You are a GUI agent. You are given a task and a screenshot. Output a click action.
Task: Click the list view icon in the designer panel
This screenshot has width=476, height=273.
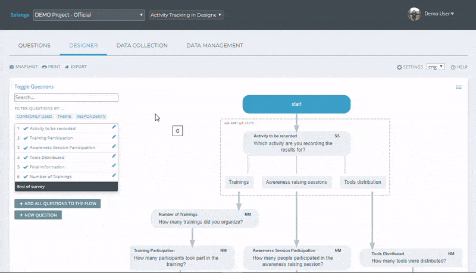[x=459, y=87]
